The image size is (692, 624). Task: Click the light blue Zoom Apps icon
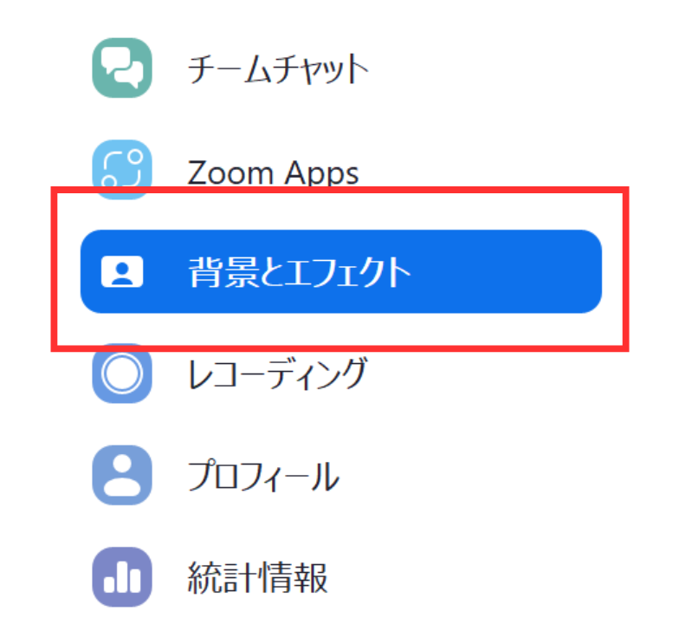[x=122, y=170]
